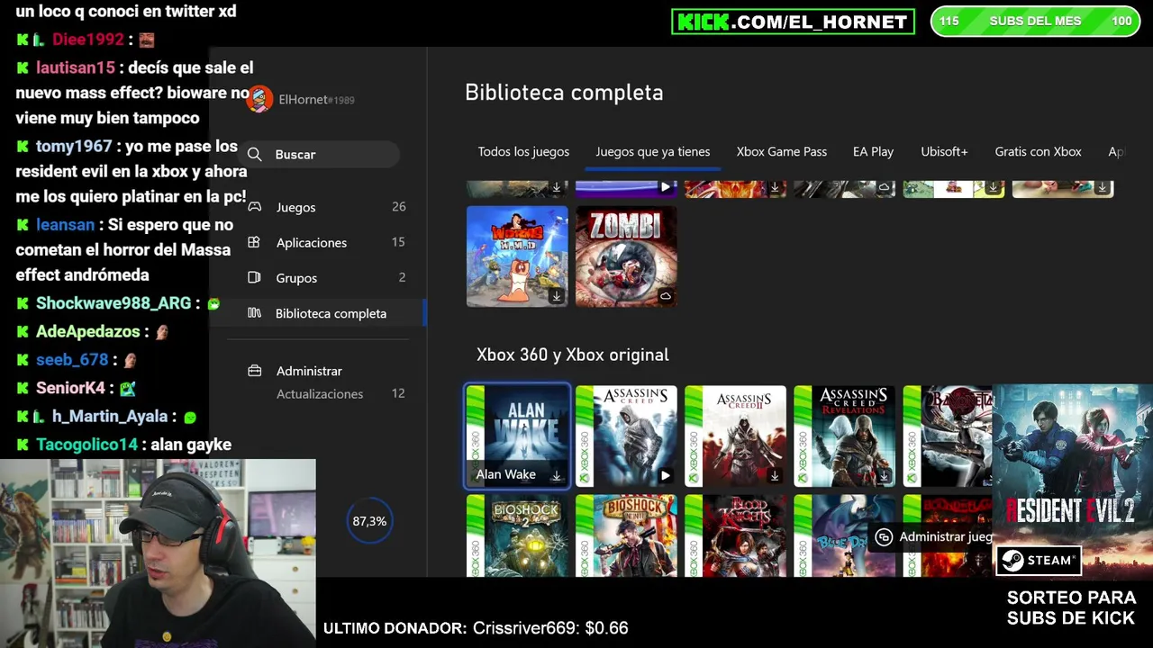Click the ULTIMO DONADOR Crissriver669 text
Image resolution: width=1153 pixels, height=648 pixels.
[476, 628]
